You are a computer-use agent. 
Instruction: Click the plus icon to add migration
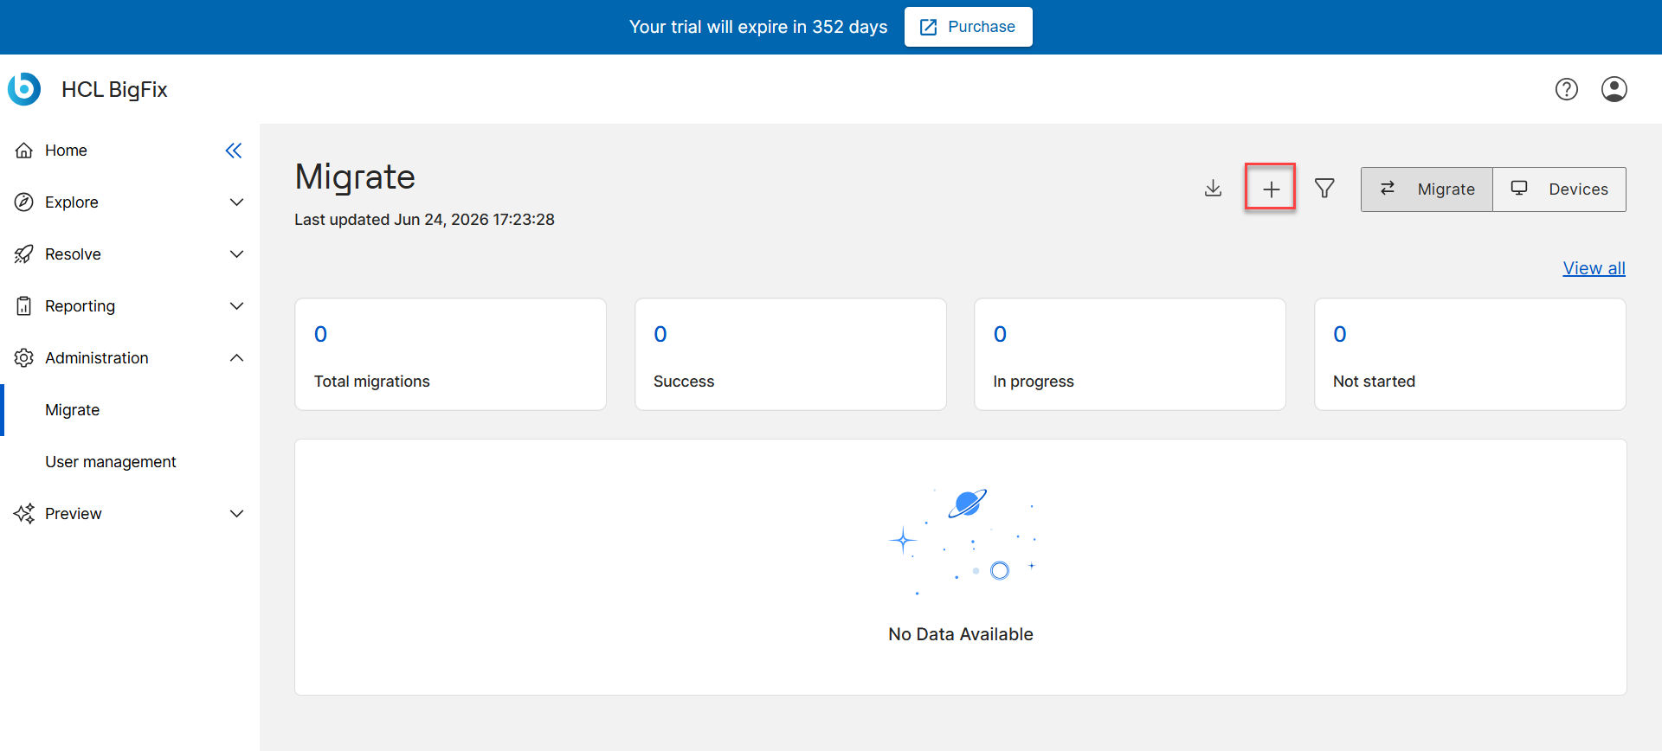click(1271, 189)
